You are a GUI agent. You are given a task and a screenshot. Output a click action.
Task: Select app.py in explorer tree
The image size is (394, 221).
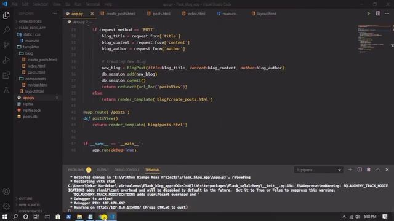click(29, 98)
